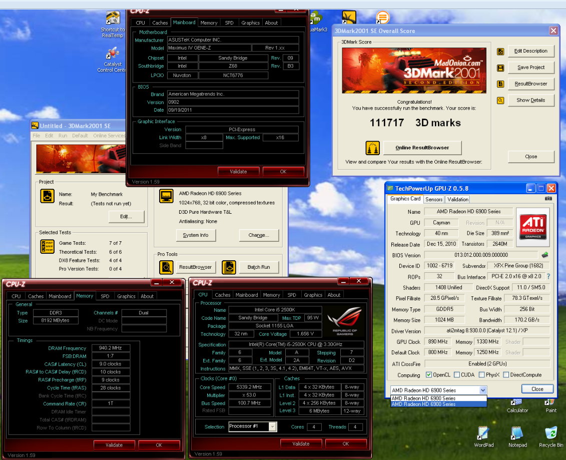The image size is (566, 460).
Task: Open Paint desktop icon
Action: (x=551, y=406)
